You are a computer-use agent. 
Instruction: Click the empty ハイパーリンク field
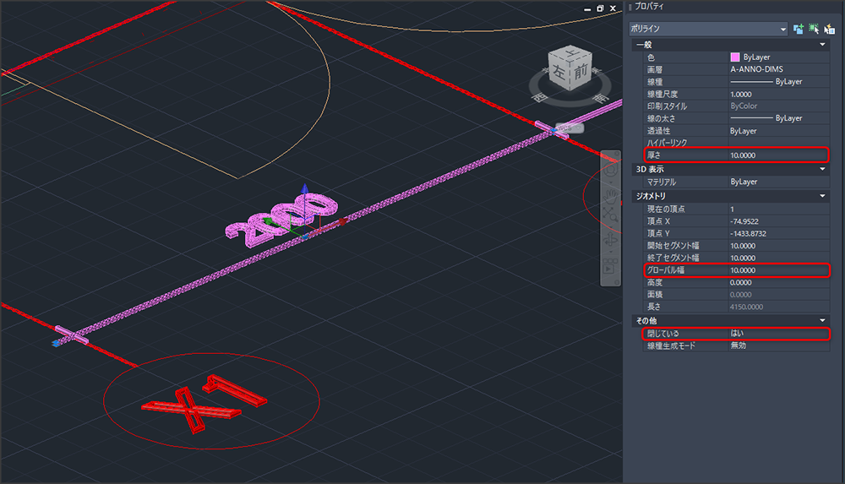[x=778, y=143]
